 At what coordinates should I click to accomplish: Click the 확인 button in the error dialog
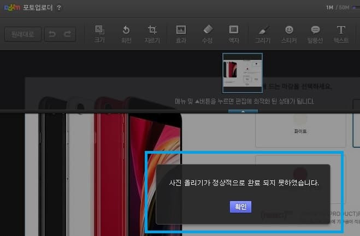tap(240, 207)
